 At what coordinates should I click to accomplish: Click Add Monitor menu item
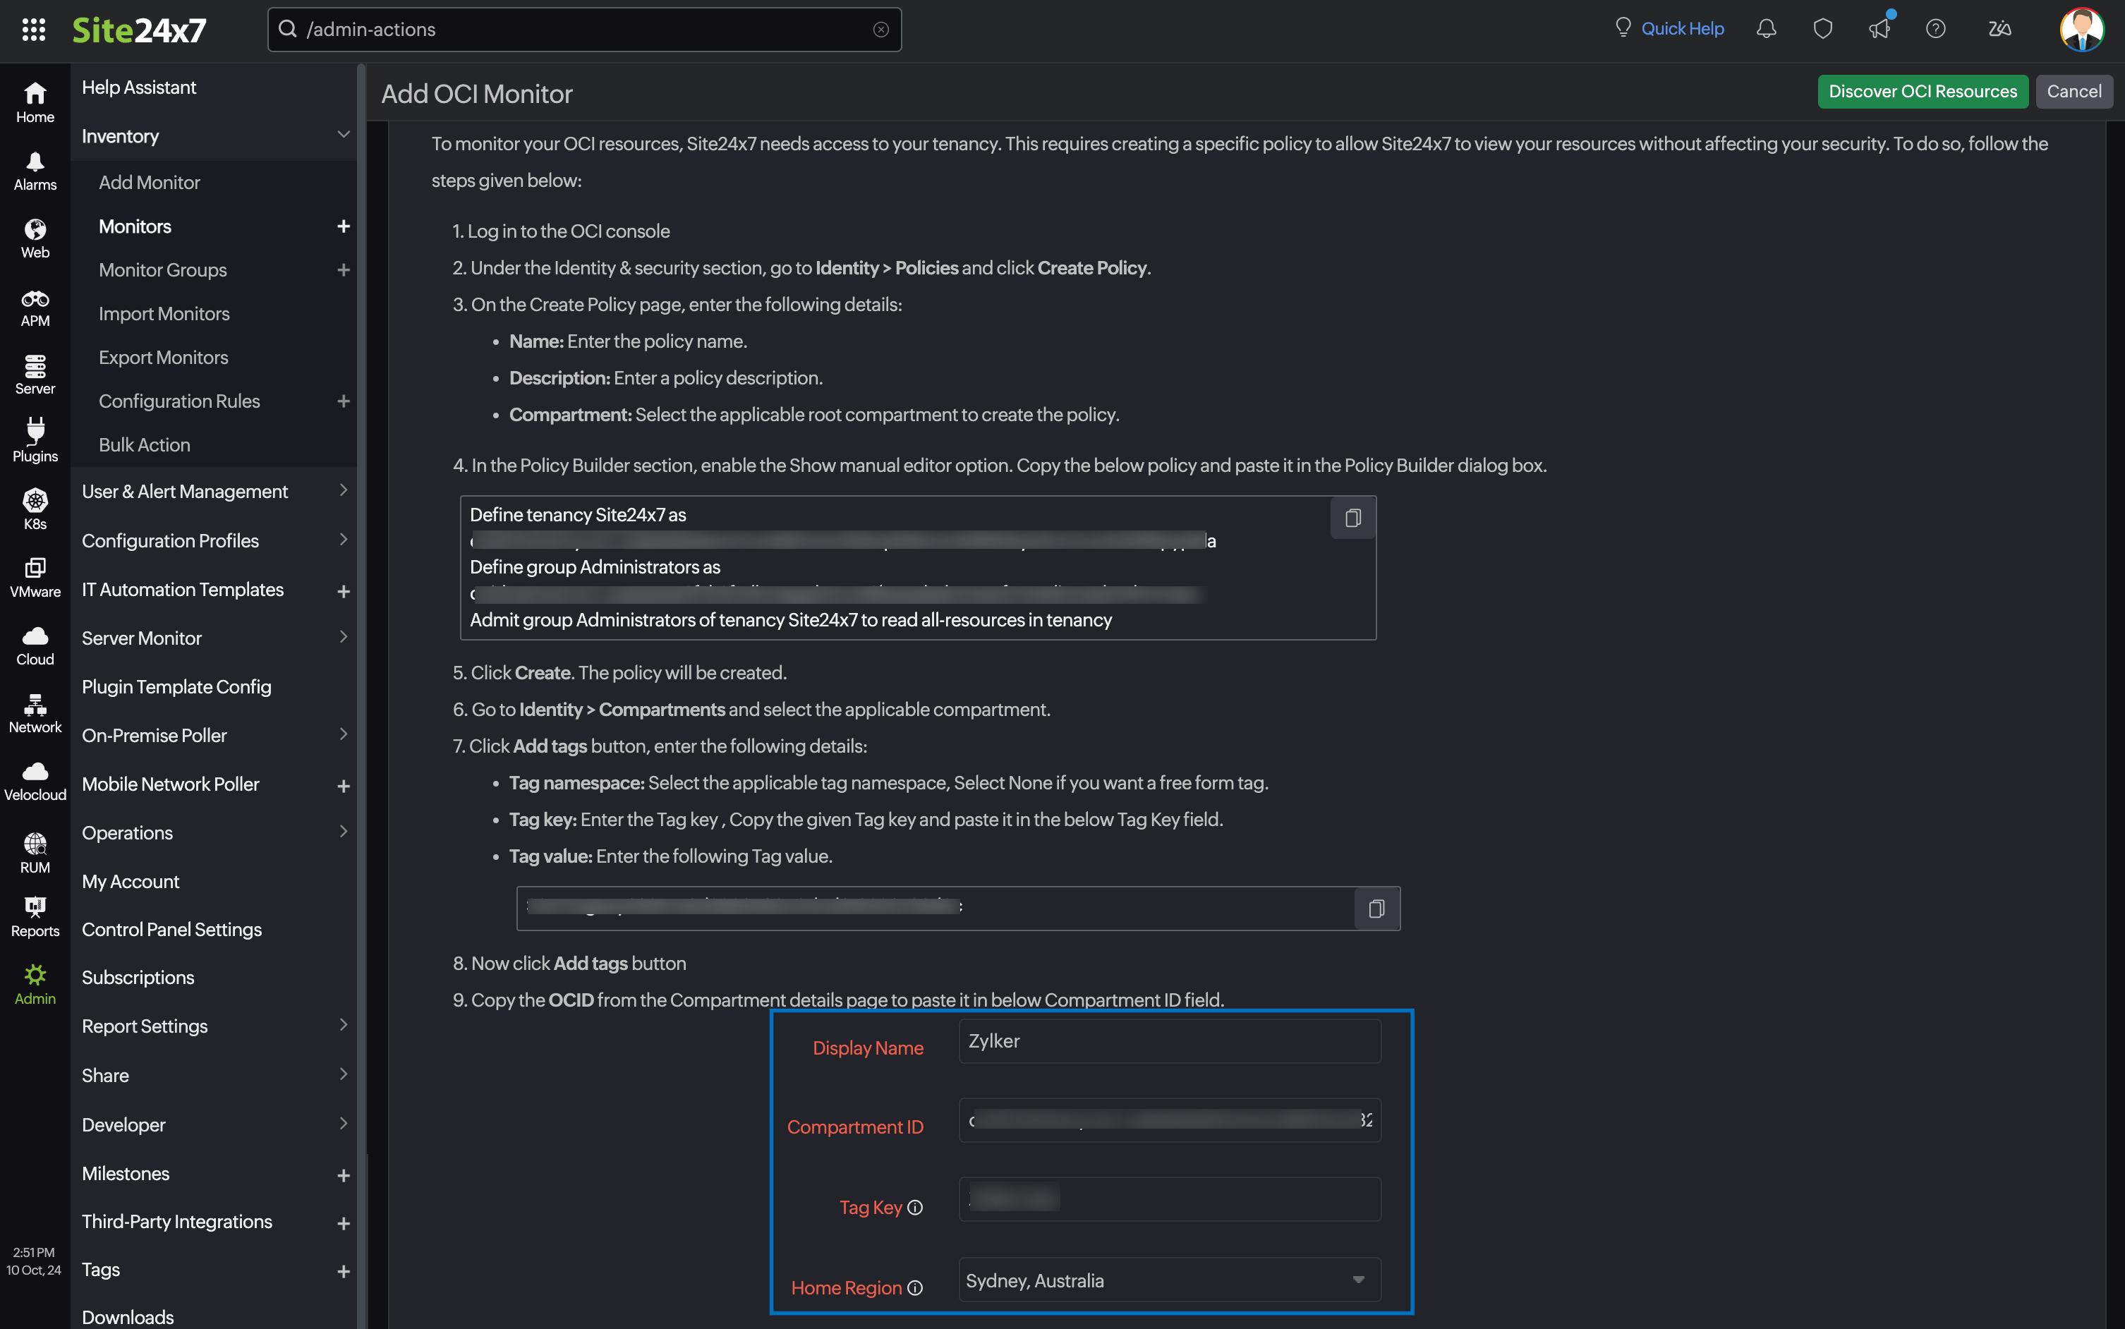[148, 182]
